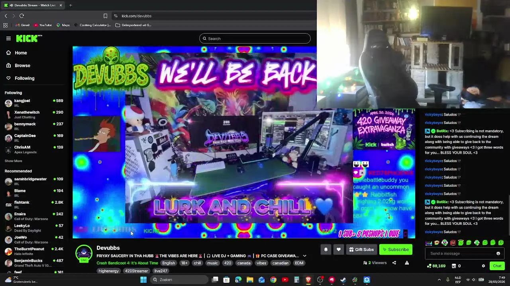
Task: Expand stream title details chevron
Action: click(x=304, y=256)
